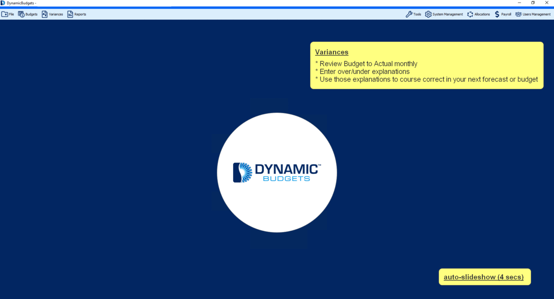Restore down the DynamicBudgets window
Screen dimensions: 554x299
[533, 3]
